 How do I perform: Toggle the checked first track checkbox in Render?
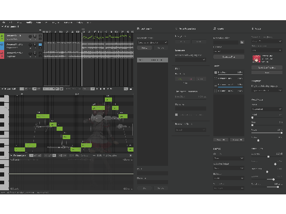tap(216, 73)
